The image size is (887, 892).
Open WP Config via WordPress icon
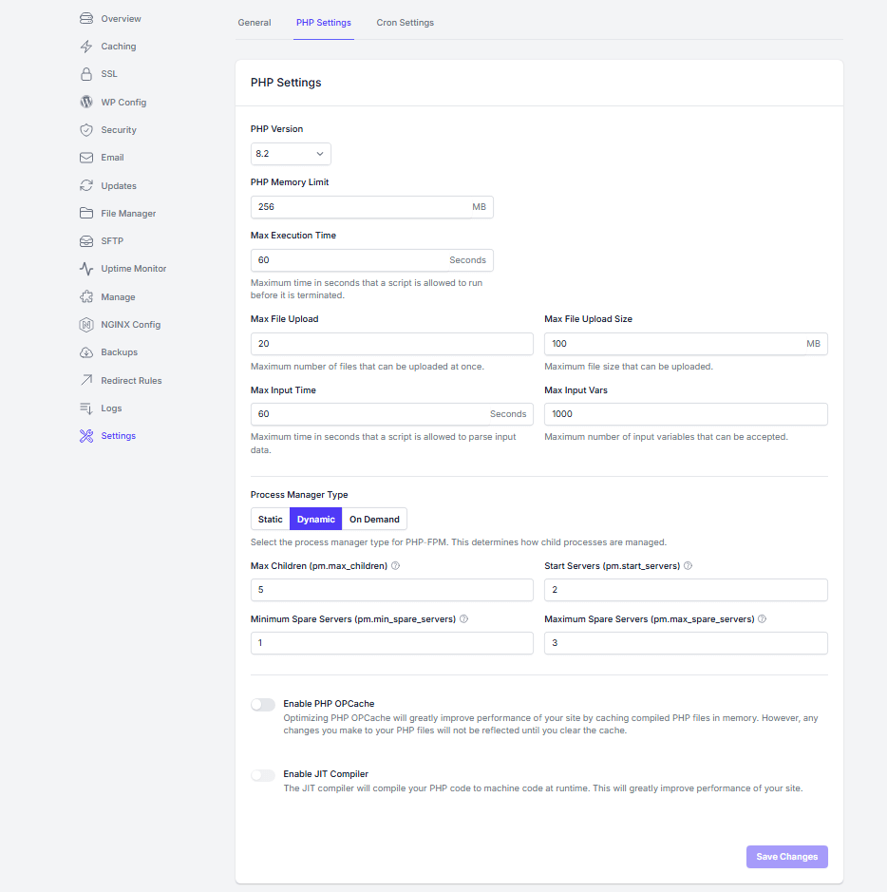[x=86, y=103]
